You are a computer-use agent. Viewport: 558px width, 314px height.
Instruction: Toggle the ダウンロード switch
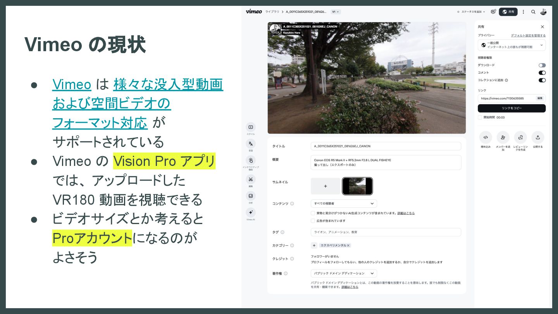(x=542, y=65)
